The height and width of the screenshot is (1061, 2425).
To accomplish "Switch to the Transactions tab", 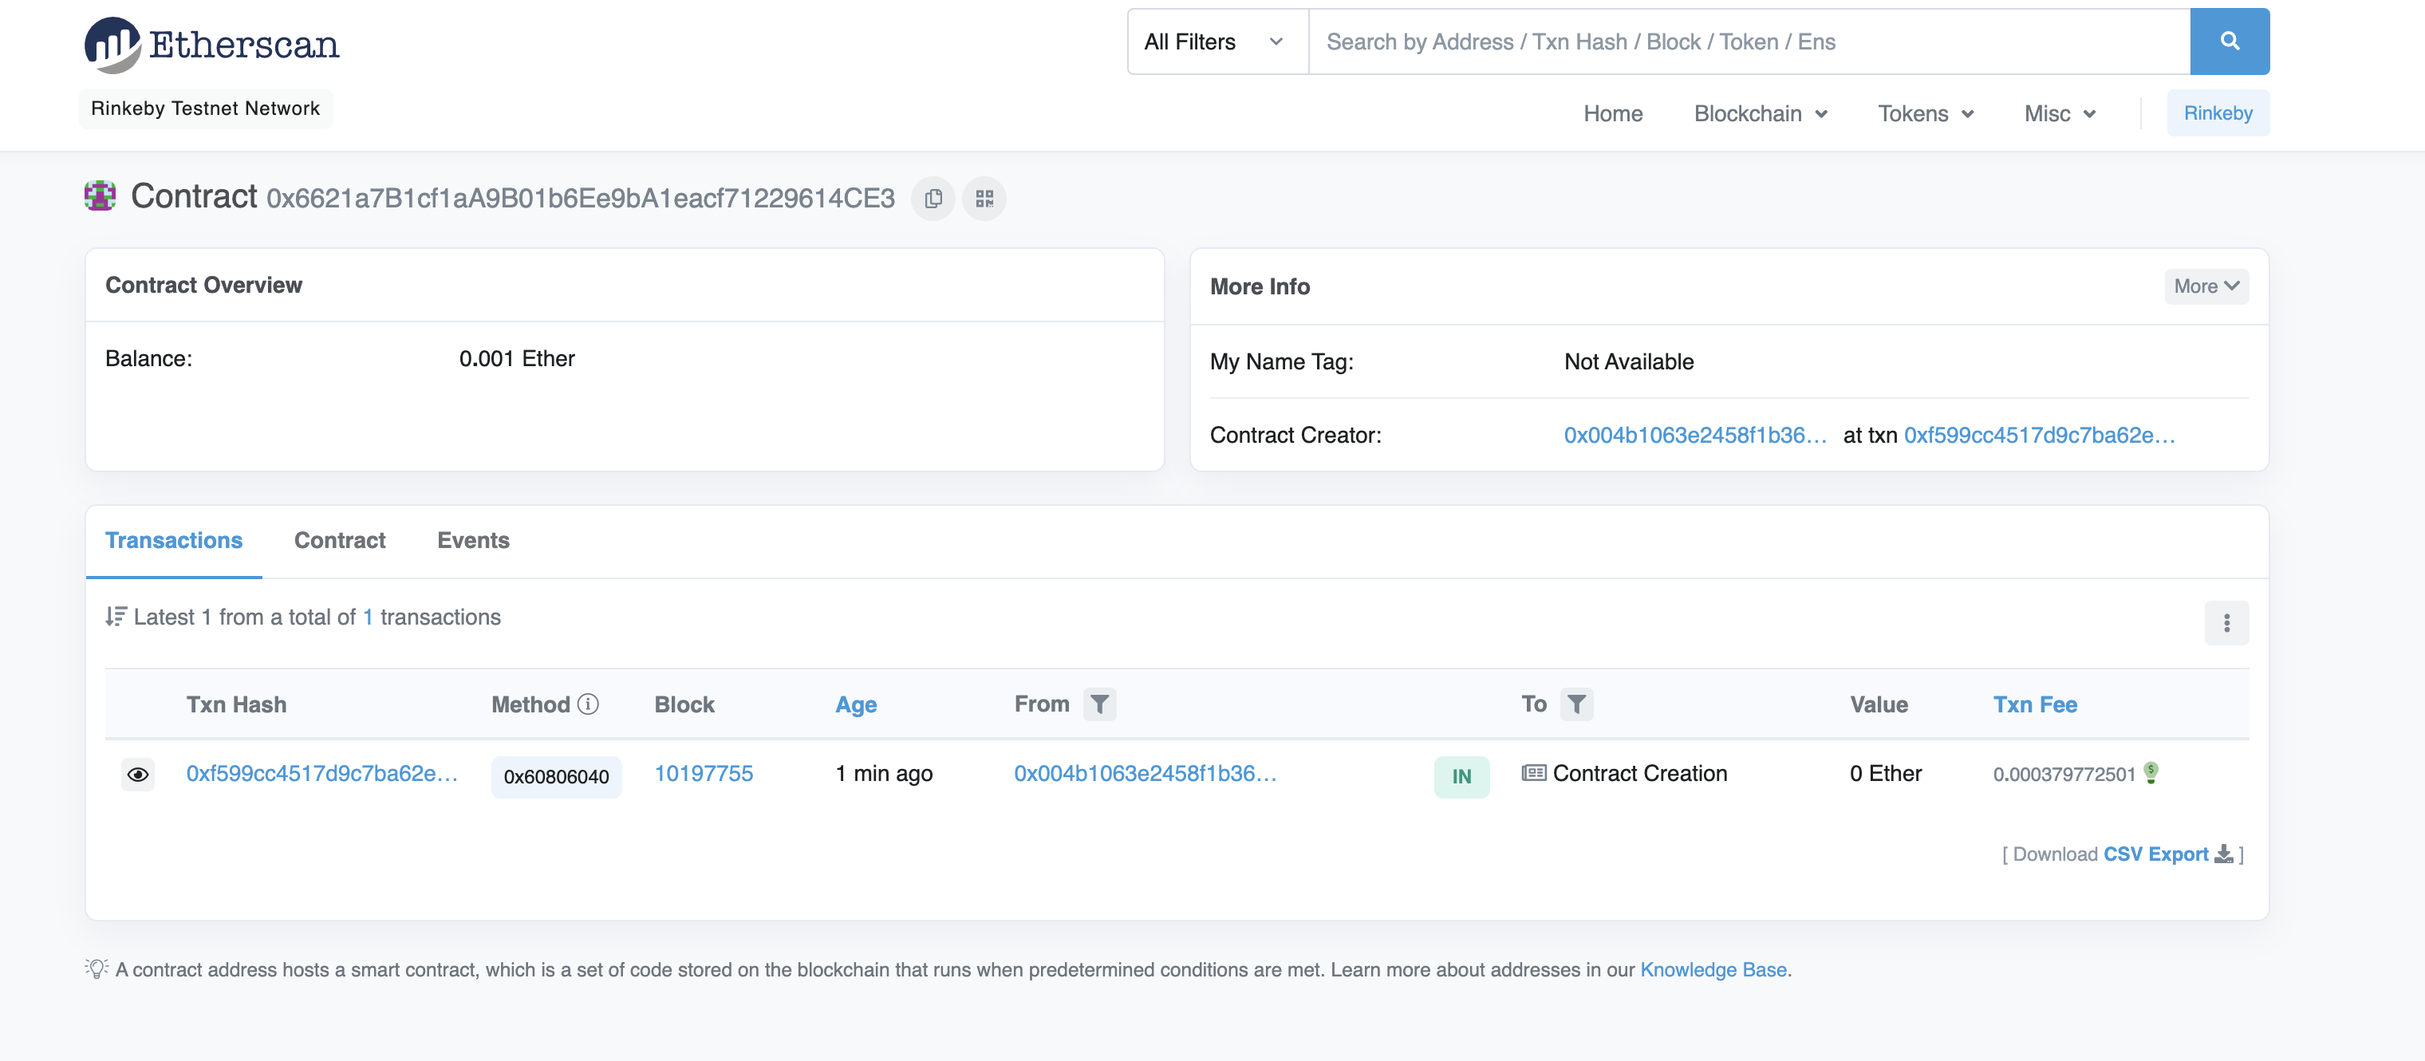I will click(174, 540).
